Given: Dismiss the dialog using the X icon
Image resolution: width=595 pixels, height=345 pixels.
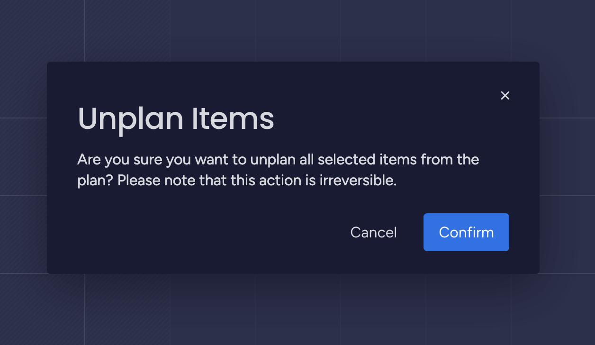Looking at the screenshot, I should click(505, 95).
